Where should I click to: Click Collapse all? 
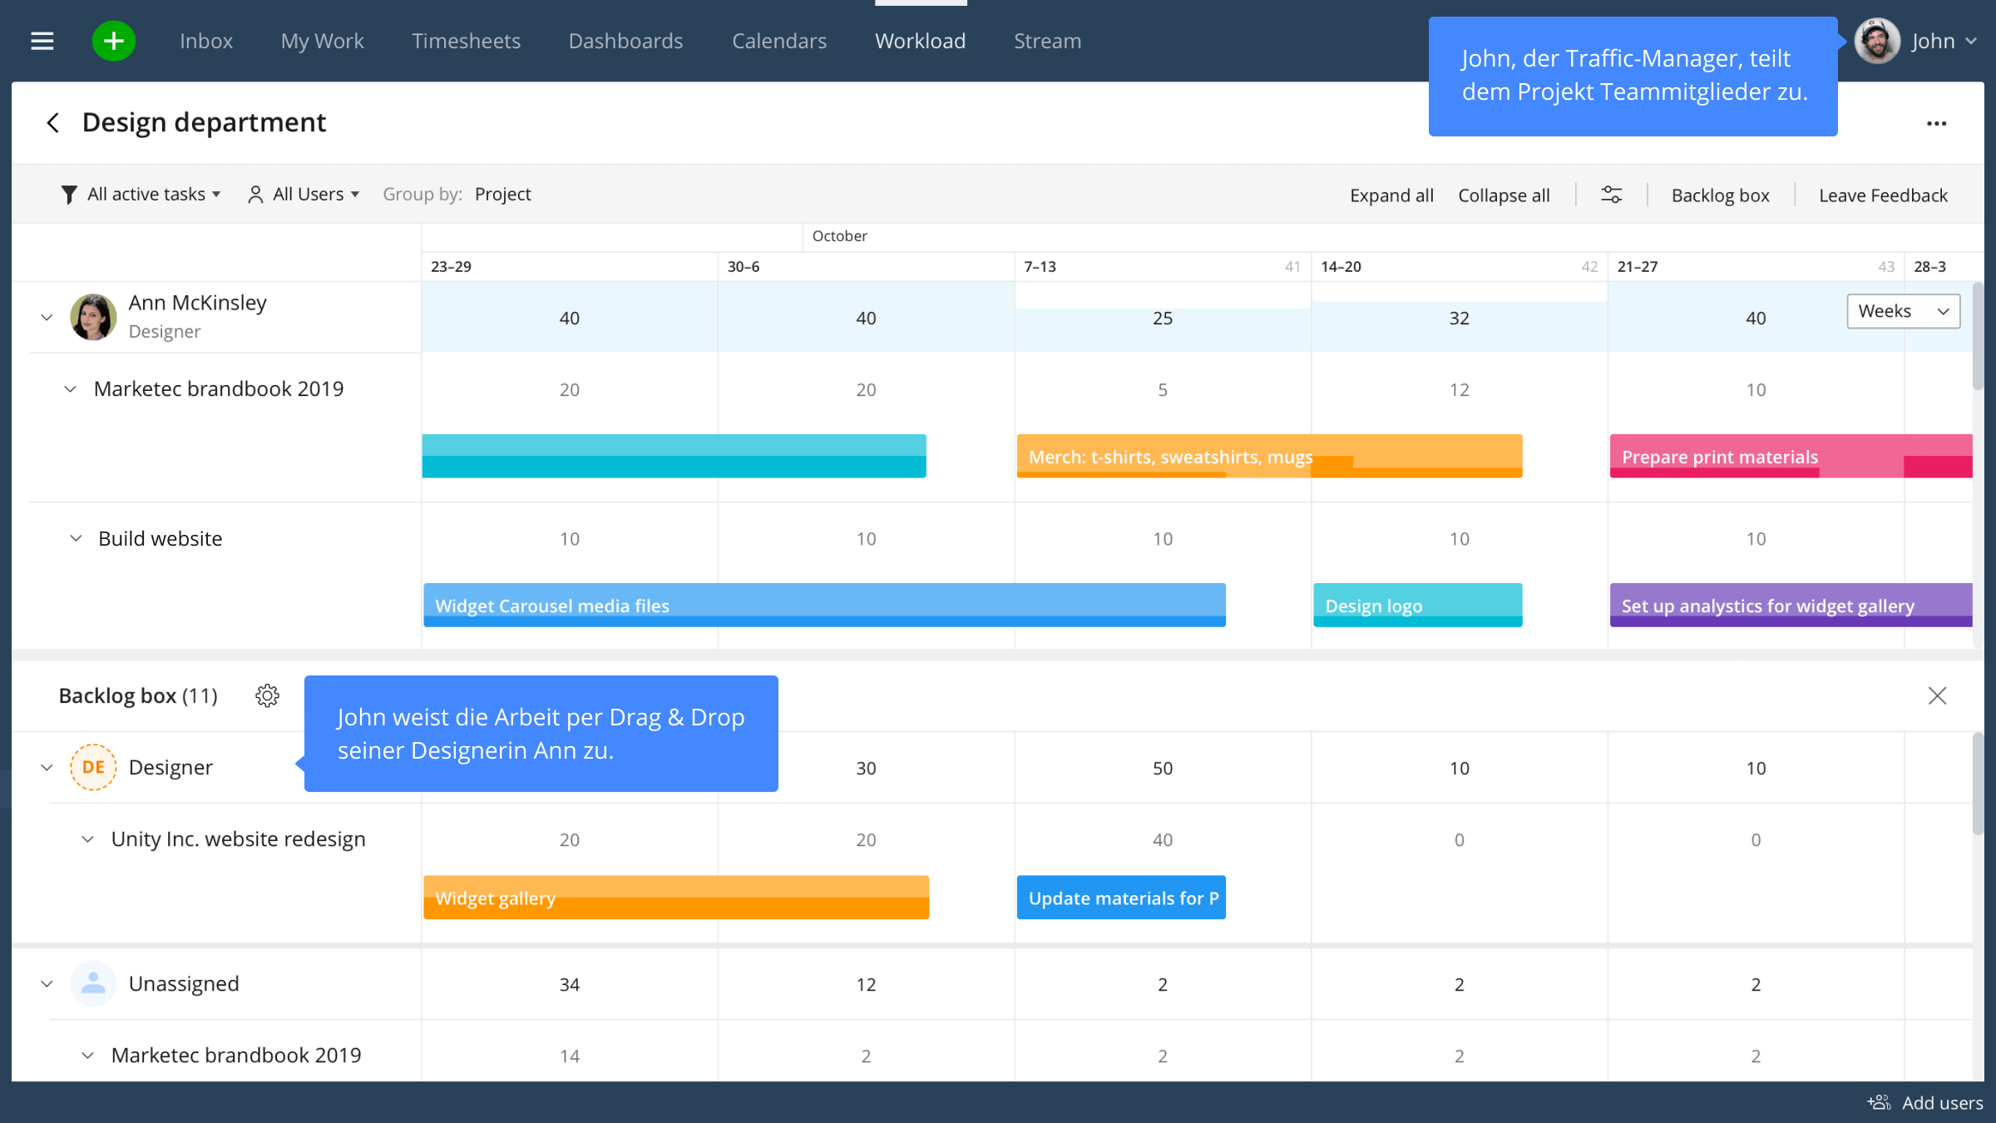[1504, 195]
